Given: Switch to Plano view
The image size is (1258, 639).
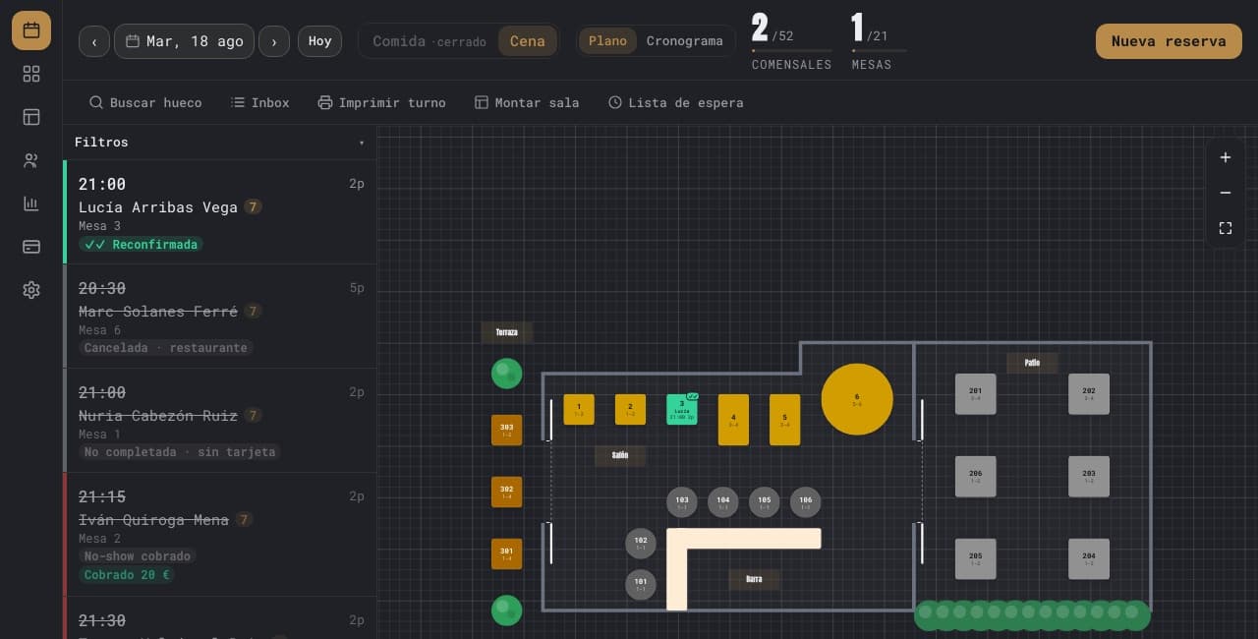Looking at the screenshot, I should click(x=607, y=41).
